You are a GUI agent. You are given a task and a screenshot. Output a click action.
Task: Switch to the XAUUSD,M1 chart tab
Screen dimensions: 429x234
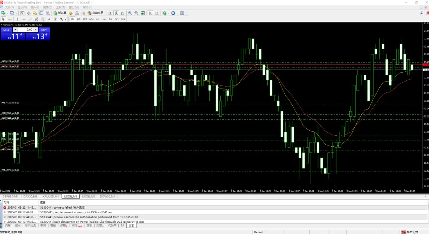(51, 197)
